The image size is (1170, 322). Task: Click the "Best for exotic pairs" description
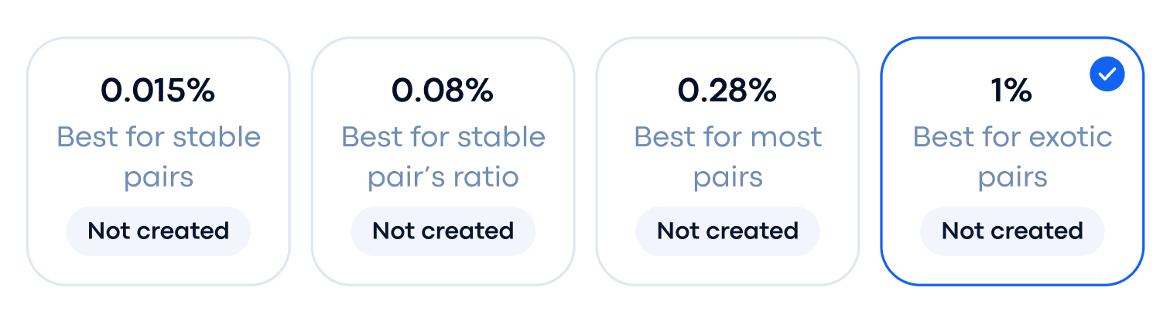(1012, 157)
